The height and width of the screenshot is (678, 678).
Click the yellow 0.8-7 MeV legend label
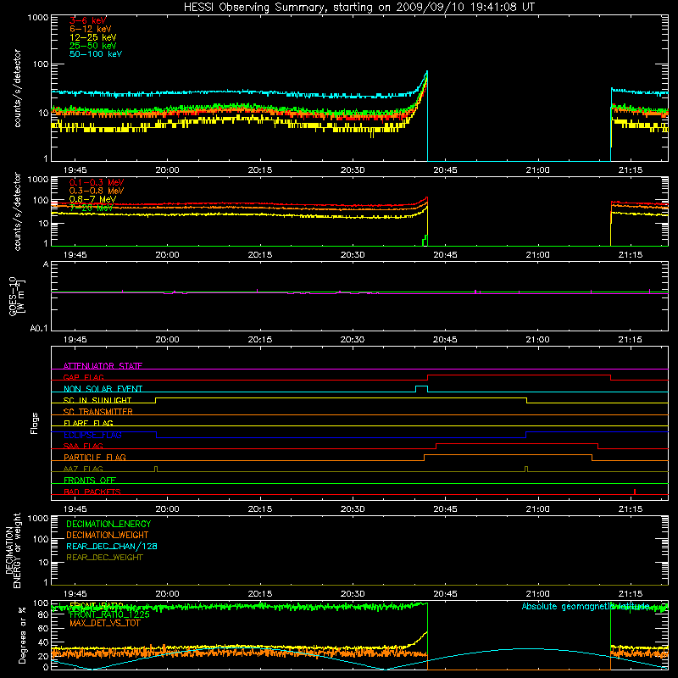click(x=92, y=199)
